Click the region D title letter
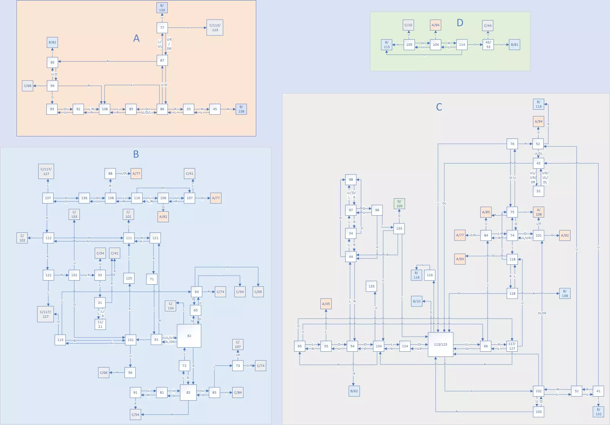The image size is (610, 425). [460, 23]
